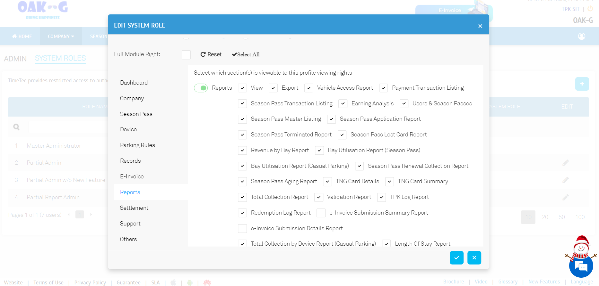Select the Settlement module tab
599x286 pixels.
tap(134, 208)
